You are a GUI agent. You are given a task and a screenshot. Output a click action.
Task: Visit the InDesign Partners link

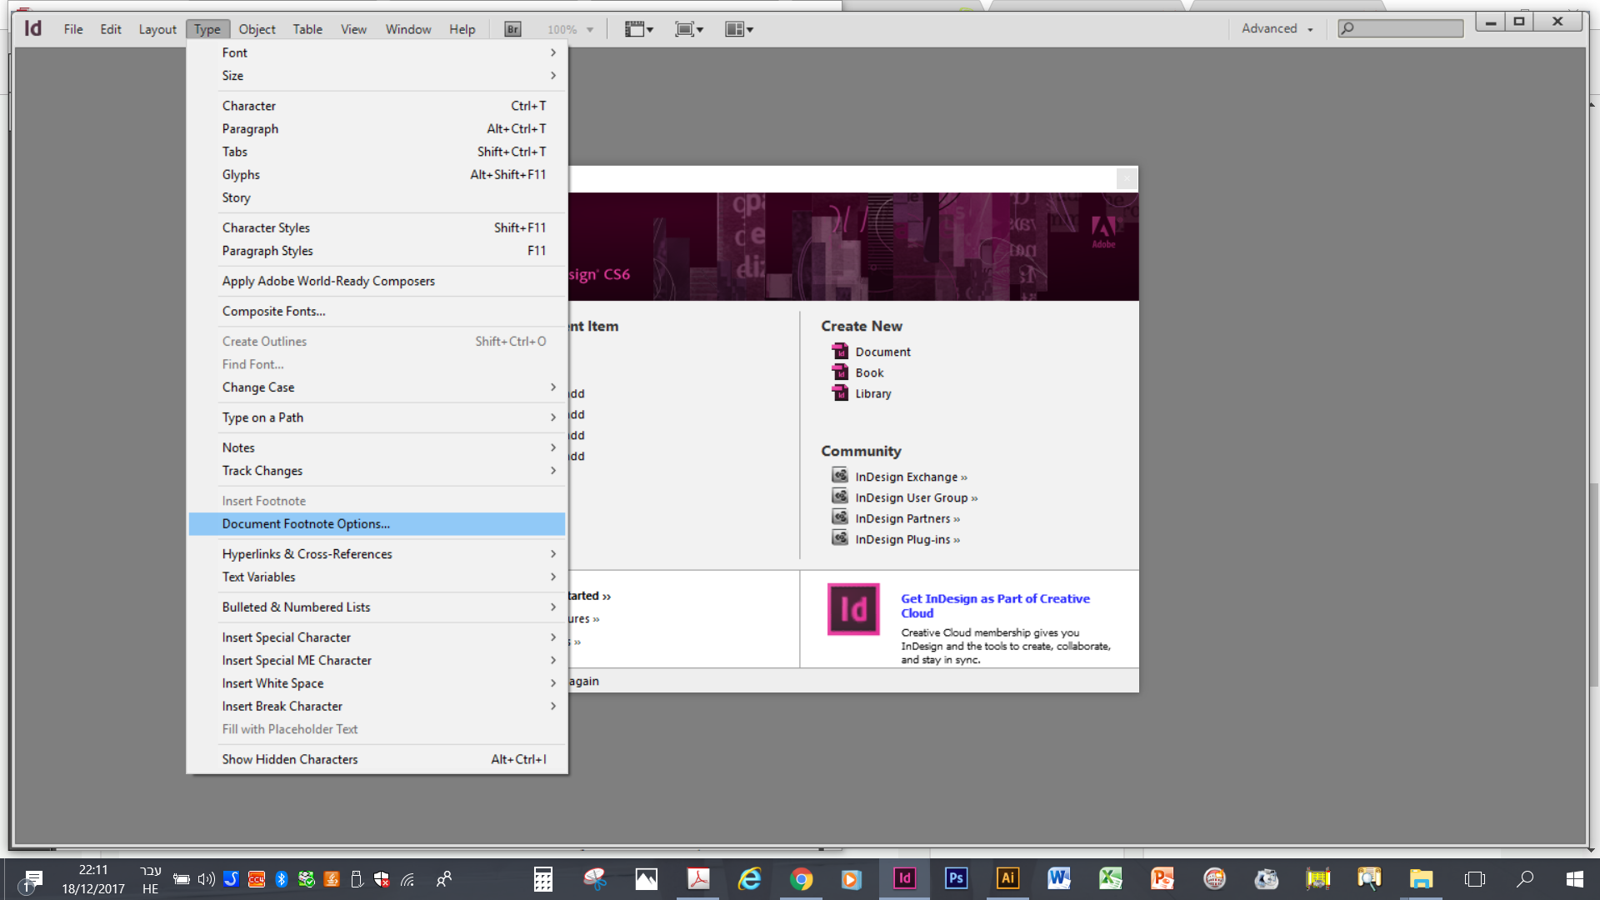pos(907,518)
